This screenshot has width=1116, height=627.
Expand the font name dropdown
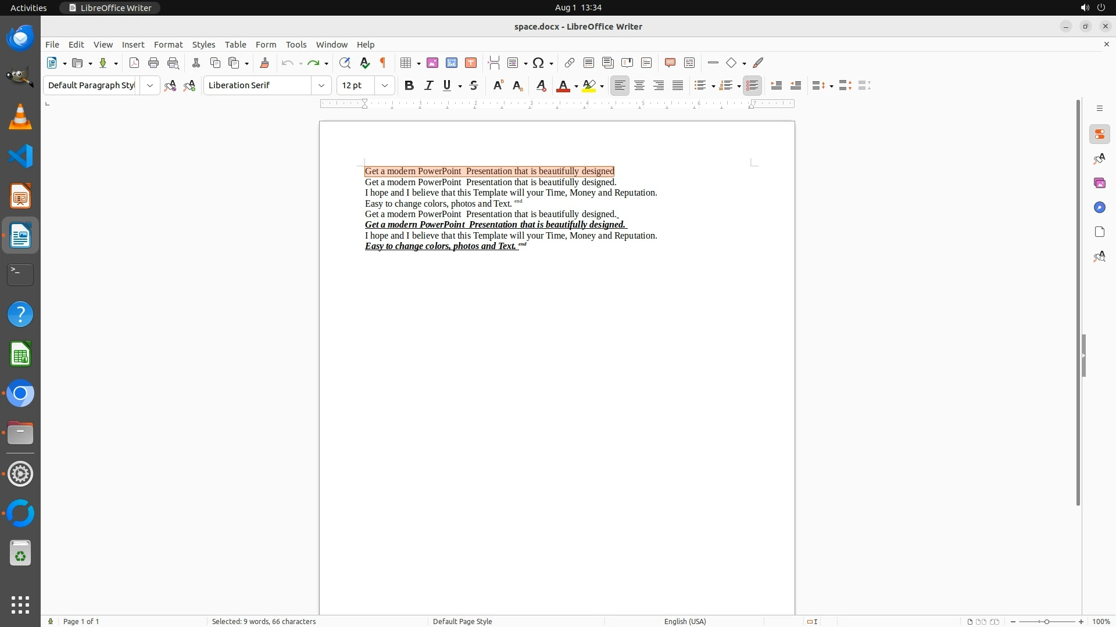coord(321,85)
